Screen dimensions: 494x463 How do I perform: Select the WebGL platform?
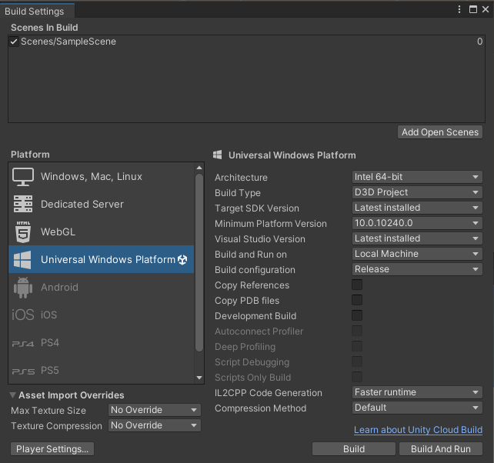coord(102,231)
